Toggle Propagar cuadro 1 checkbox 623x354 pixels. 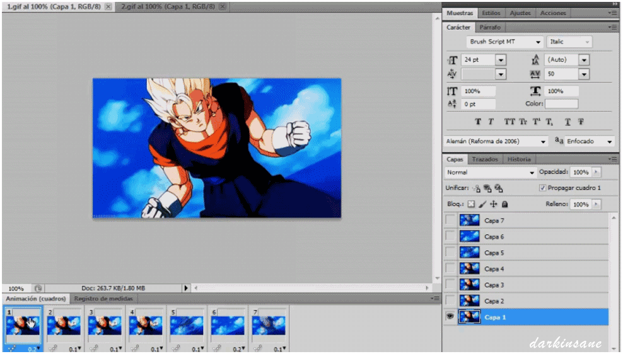[x=542, y=188]
